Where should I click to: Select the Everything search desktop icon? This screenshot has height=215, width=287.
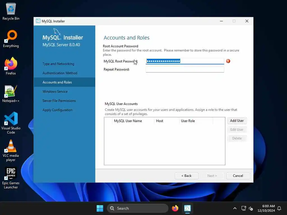11,39
